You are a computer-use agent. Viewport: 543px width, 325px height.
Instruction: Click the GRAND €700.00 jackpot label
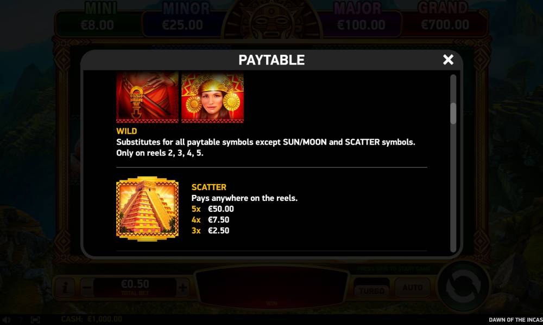(445, 18)
